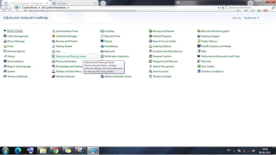The width and height of the screenshot is (276, 155).
Task: Click the Java icon
Action: click(x=54, y=51)
